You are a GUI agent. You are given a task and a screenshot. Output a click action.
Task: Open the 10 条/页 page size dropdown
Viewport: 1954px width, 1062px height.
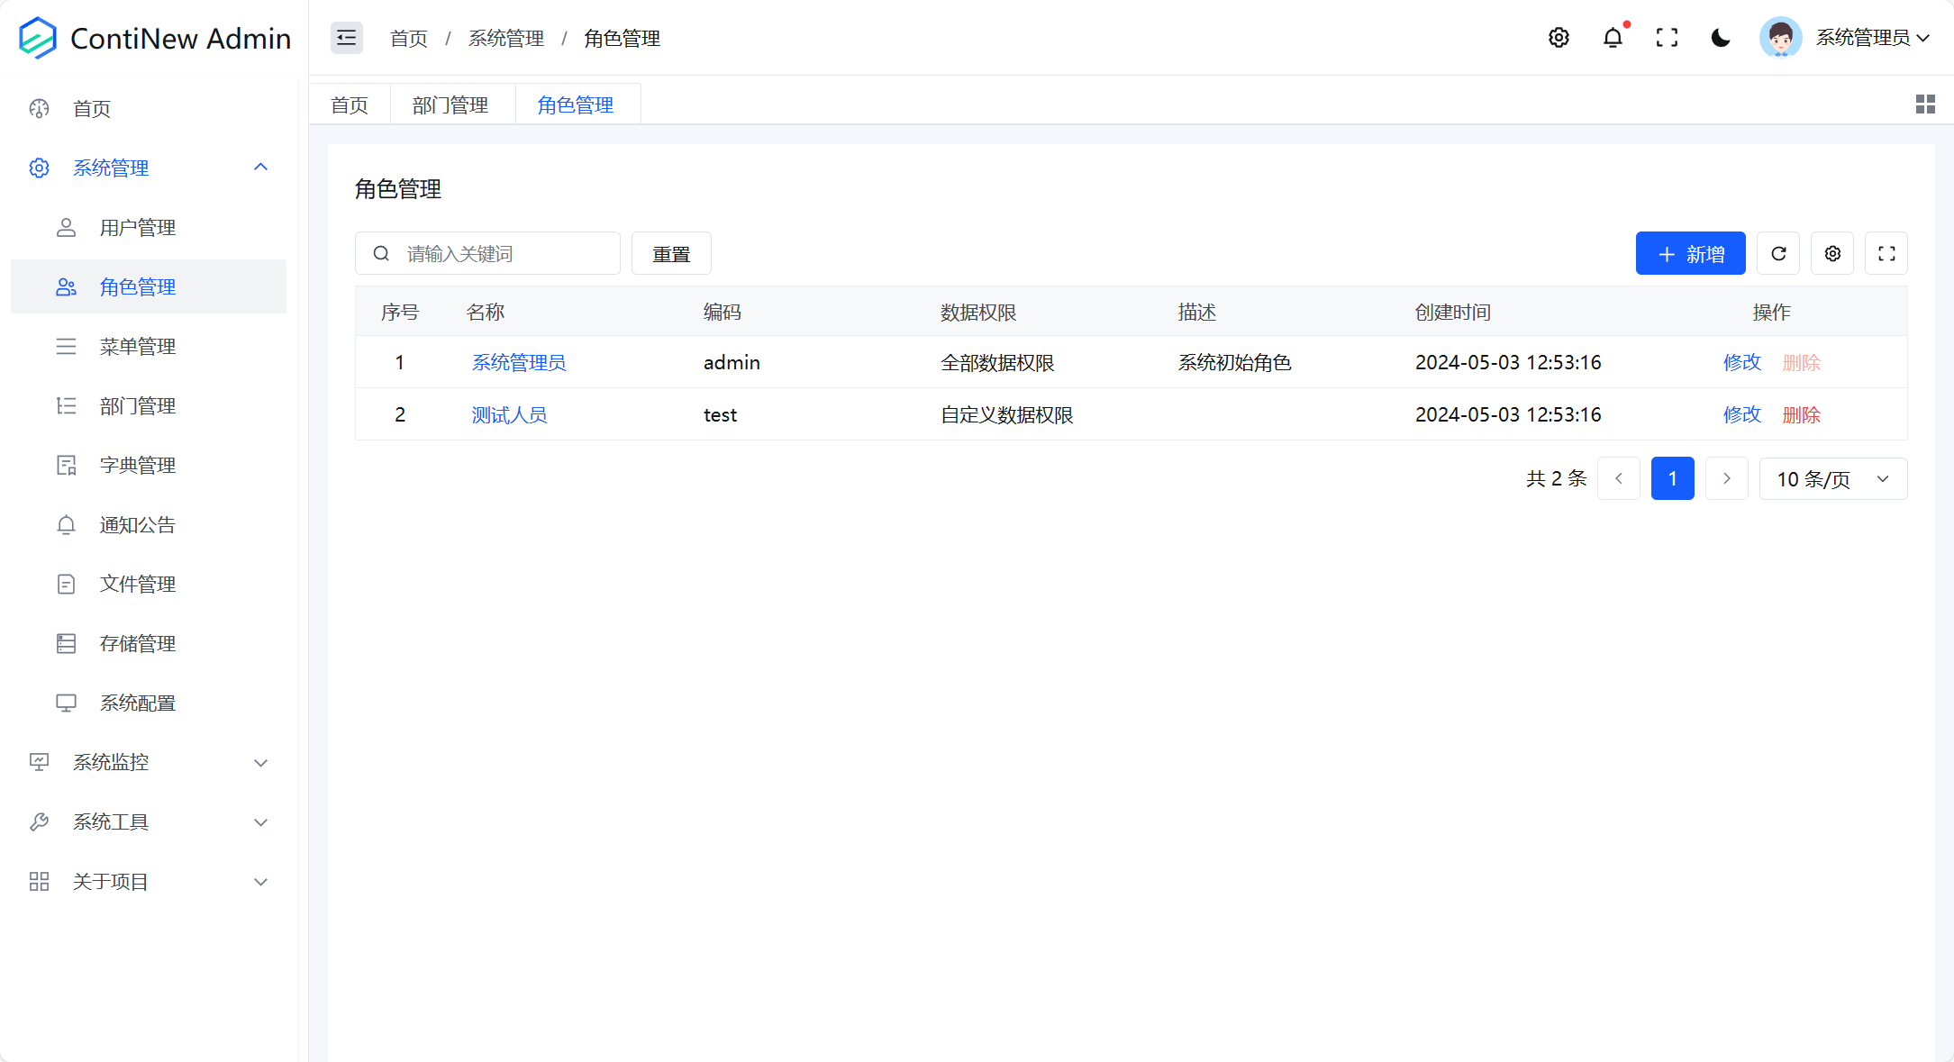1832,478
